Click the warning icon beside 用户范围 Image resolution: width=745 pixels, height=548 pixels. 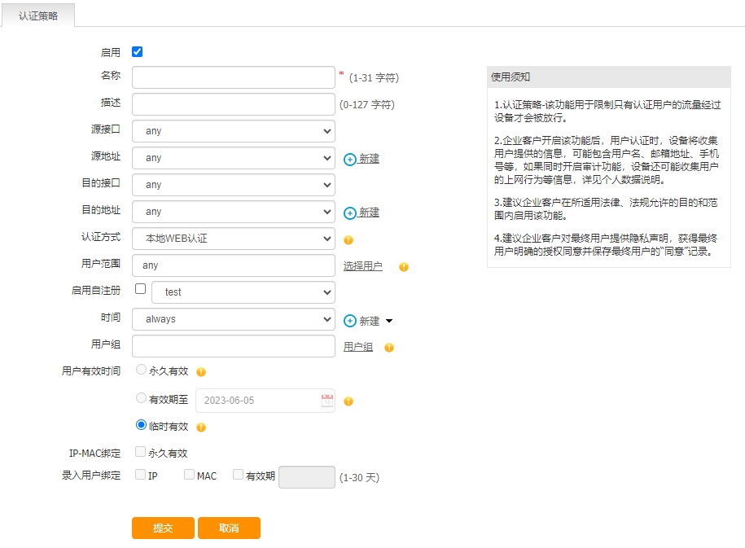pyautogui.click(x=403, y=266)
